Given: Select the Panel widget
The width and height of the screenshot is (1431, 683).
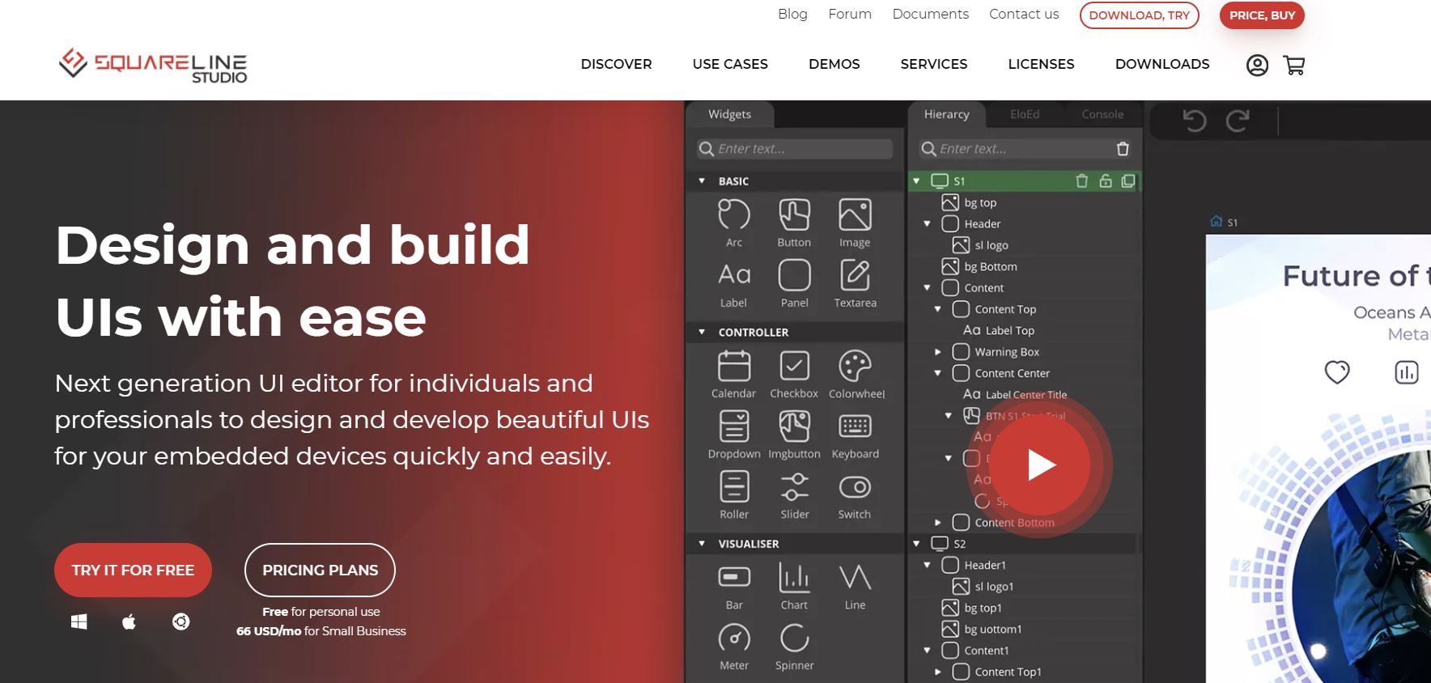Looking at the screenshot, I should [794, 283].
